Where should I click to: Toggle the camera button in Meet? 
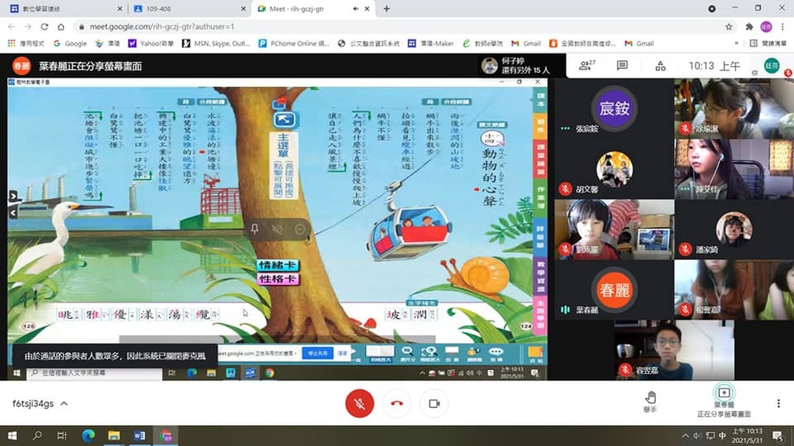pyautogui.click(x=434, y=403)
